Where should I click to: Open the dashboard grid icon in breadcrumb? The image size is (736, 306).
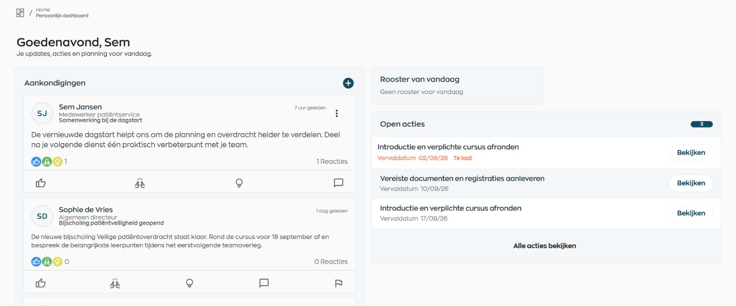click(x=20, y=13)
